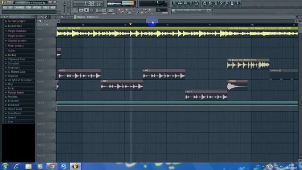Click the orange playhead marker on timeline

pos(130,24)
